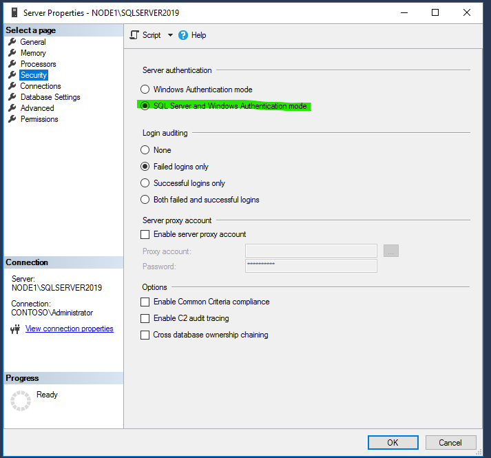Enable Common Criteria compliance
Viewport: 491px width, 458px height.
[145, 302]
